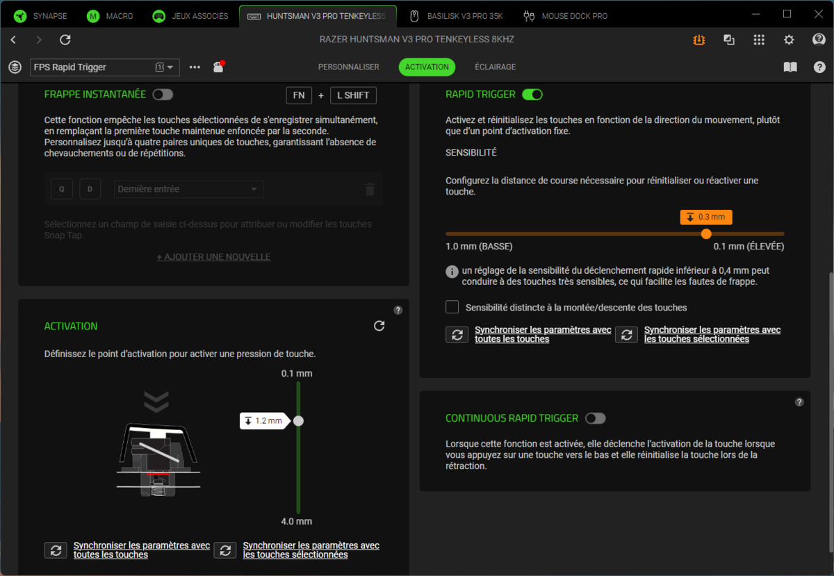Open the settings gear icon

pyautogui.click(x=789, y=40)
